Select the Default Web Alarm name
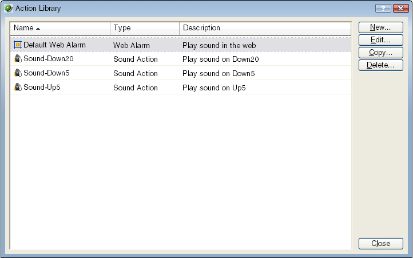This screenshot has width=413, height=258. point(54,45)
